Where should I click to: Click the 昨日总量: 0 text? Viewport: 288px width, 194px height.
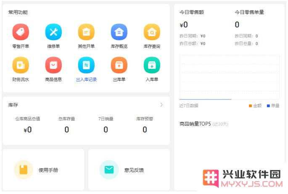(x=246, y=44)
